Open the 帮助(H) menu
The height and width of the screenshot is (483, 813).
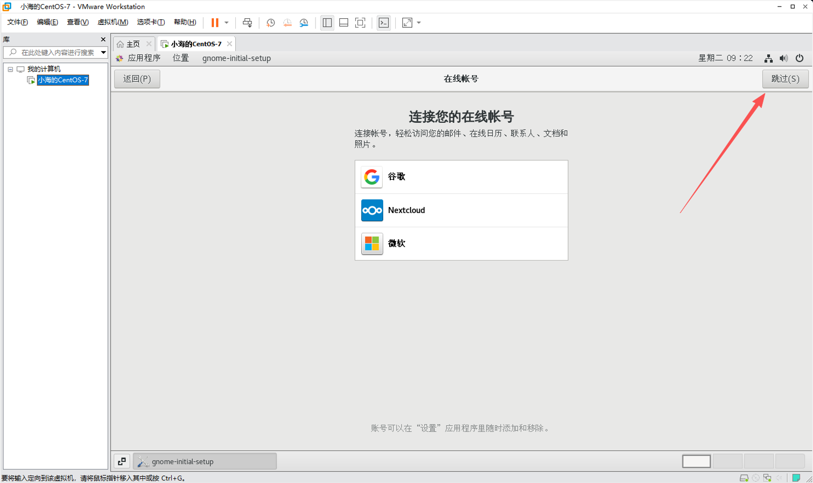[185, 22]
